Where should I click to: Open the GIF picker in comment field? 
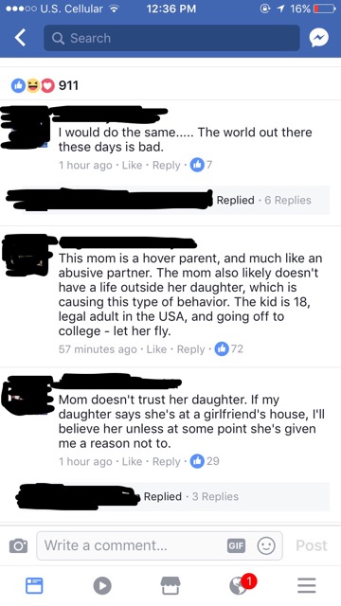[236, 545]
